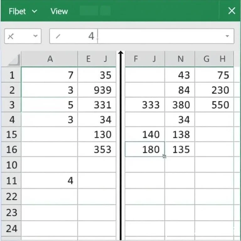Select row 24 header
241x241 pixels.
pyautogui.click(x=11, y=228)
